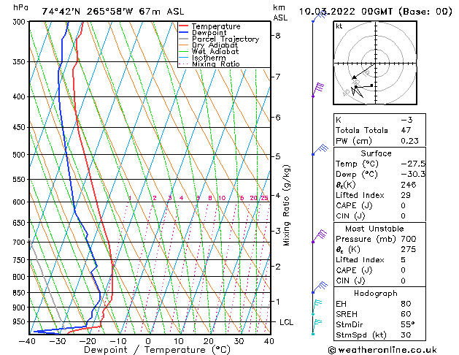Screen dimensions: 459x355
Task: Click the blue wind barb at 500 hPa
Action: (x=320, y=150)
